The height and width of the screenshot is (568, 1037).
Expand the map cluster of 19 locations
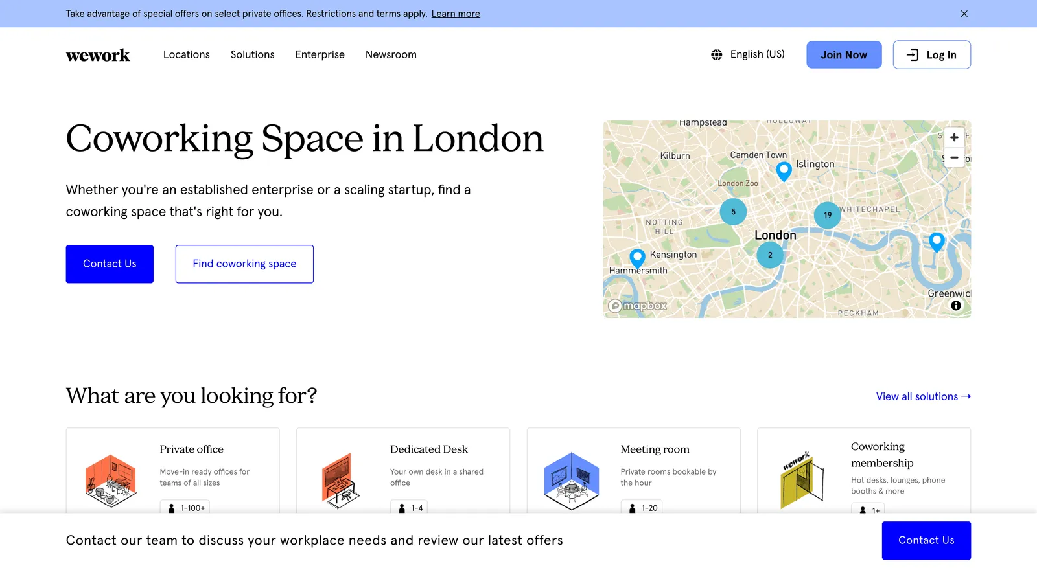click(x=828, y=215)
